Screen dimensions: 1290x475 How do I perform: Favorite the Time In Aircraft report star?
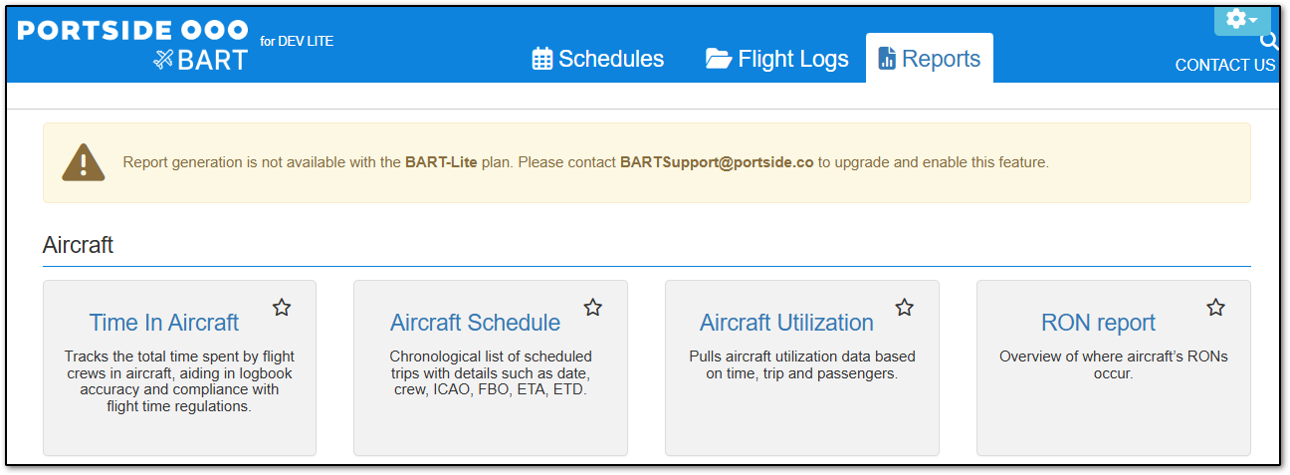point(282,308)
